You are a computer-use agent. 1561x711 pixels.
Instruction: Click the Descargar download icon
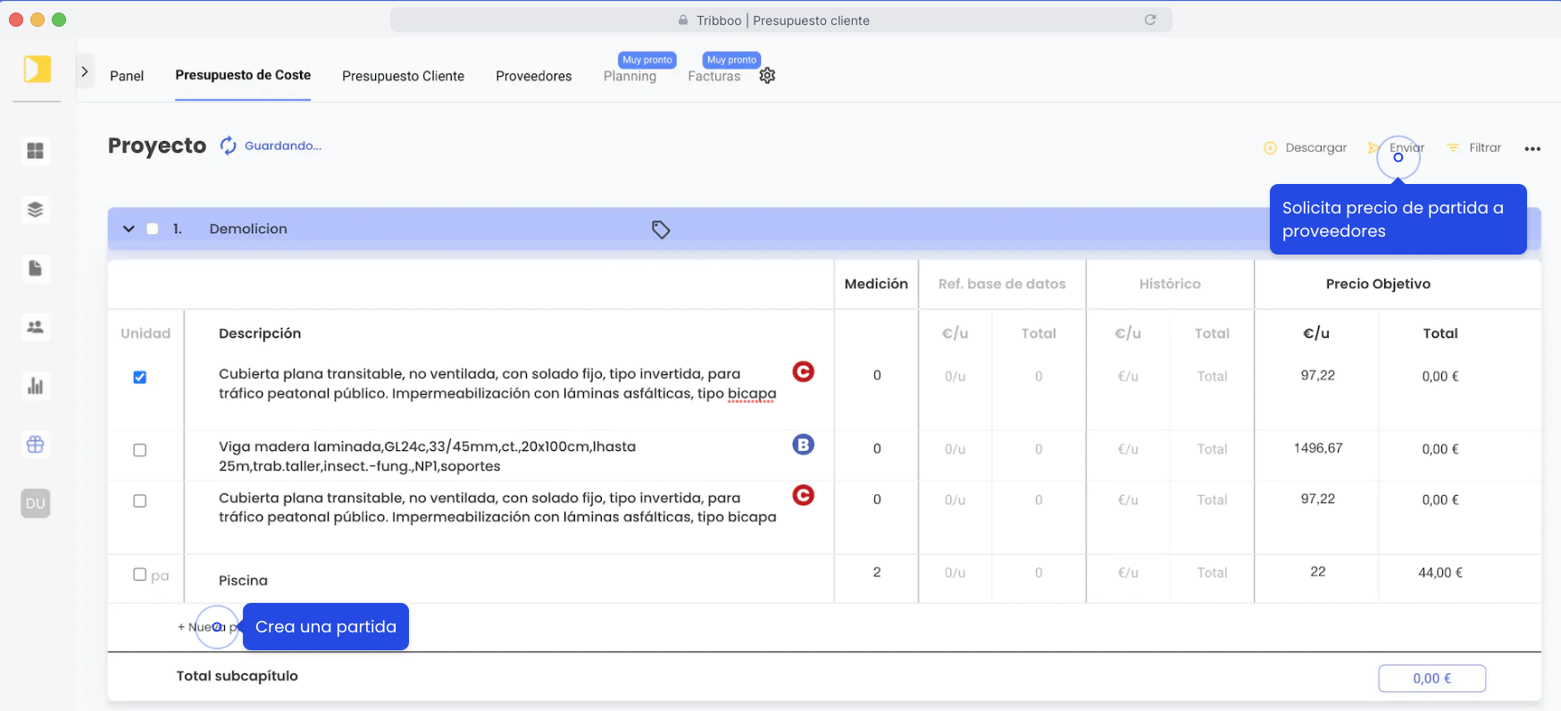pyautogui.click(x=1271, y=148)
